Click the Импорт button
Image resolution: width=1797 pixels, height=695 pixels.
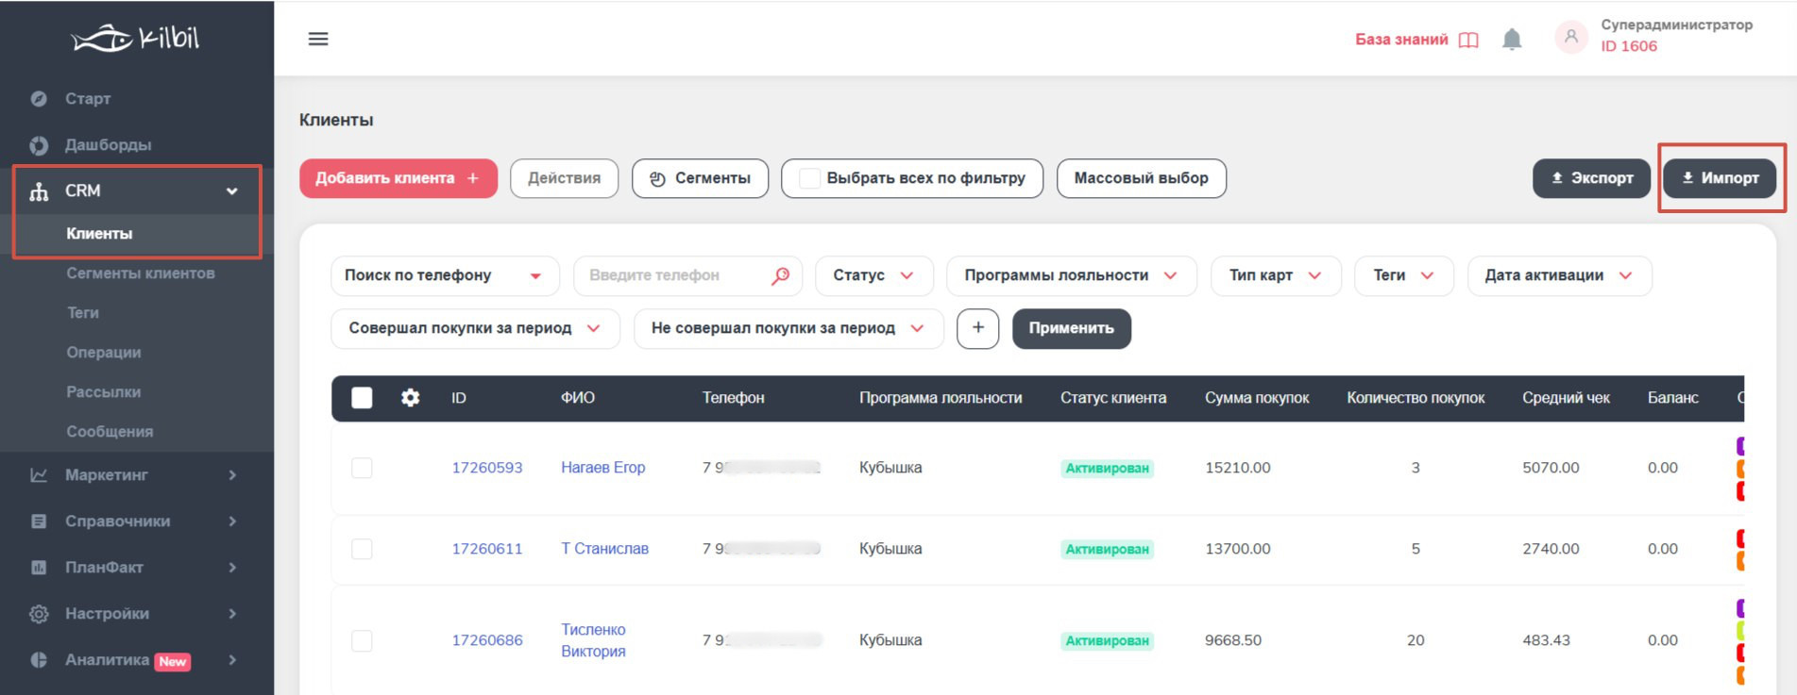pos(1720,178)
